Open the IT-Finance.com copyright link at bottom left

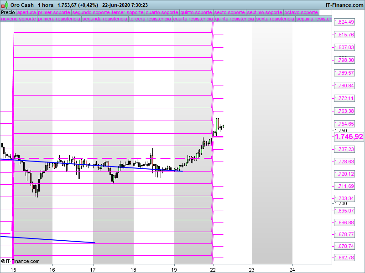[x=22, y=261]
